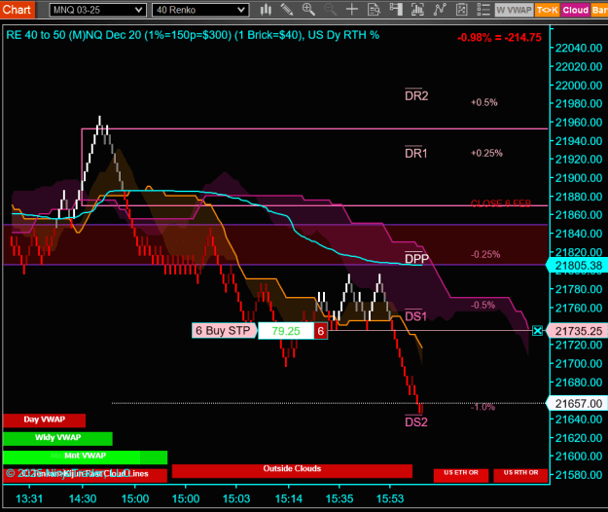
Task: Click the -1.0% level label
Action: coord(483,407)
